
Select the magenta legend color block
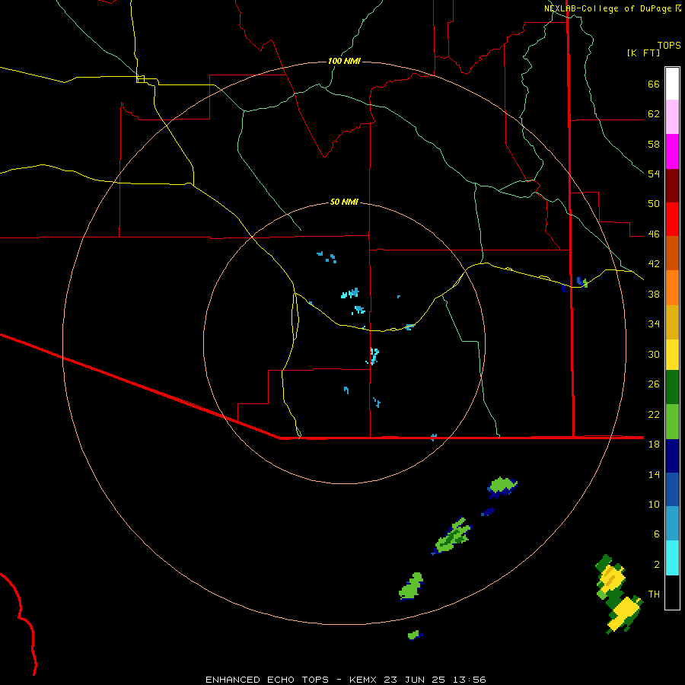point(672,151)
